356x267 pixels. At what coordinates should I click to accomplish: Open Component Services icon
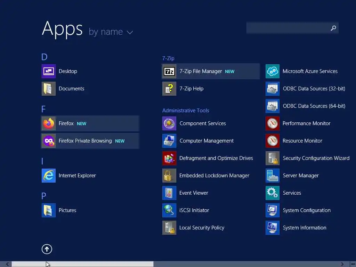click(169, 123)
